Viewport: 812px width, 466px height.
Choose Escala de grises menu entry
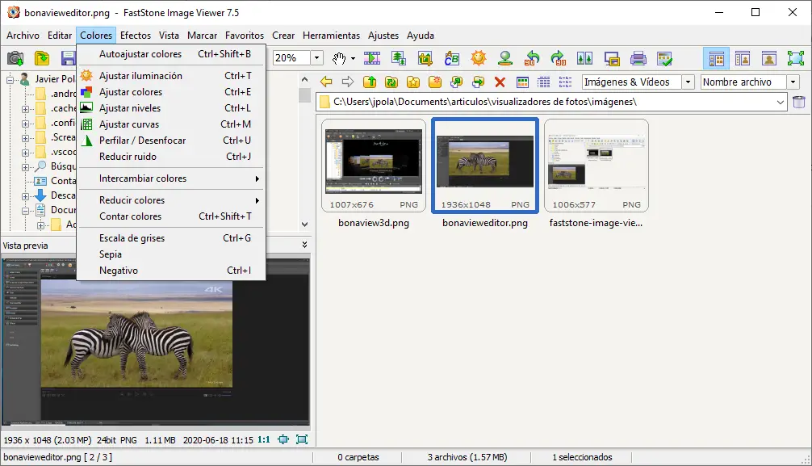pos(130,238)
